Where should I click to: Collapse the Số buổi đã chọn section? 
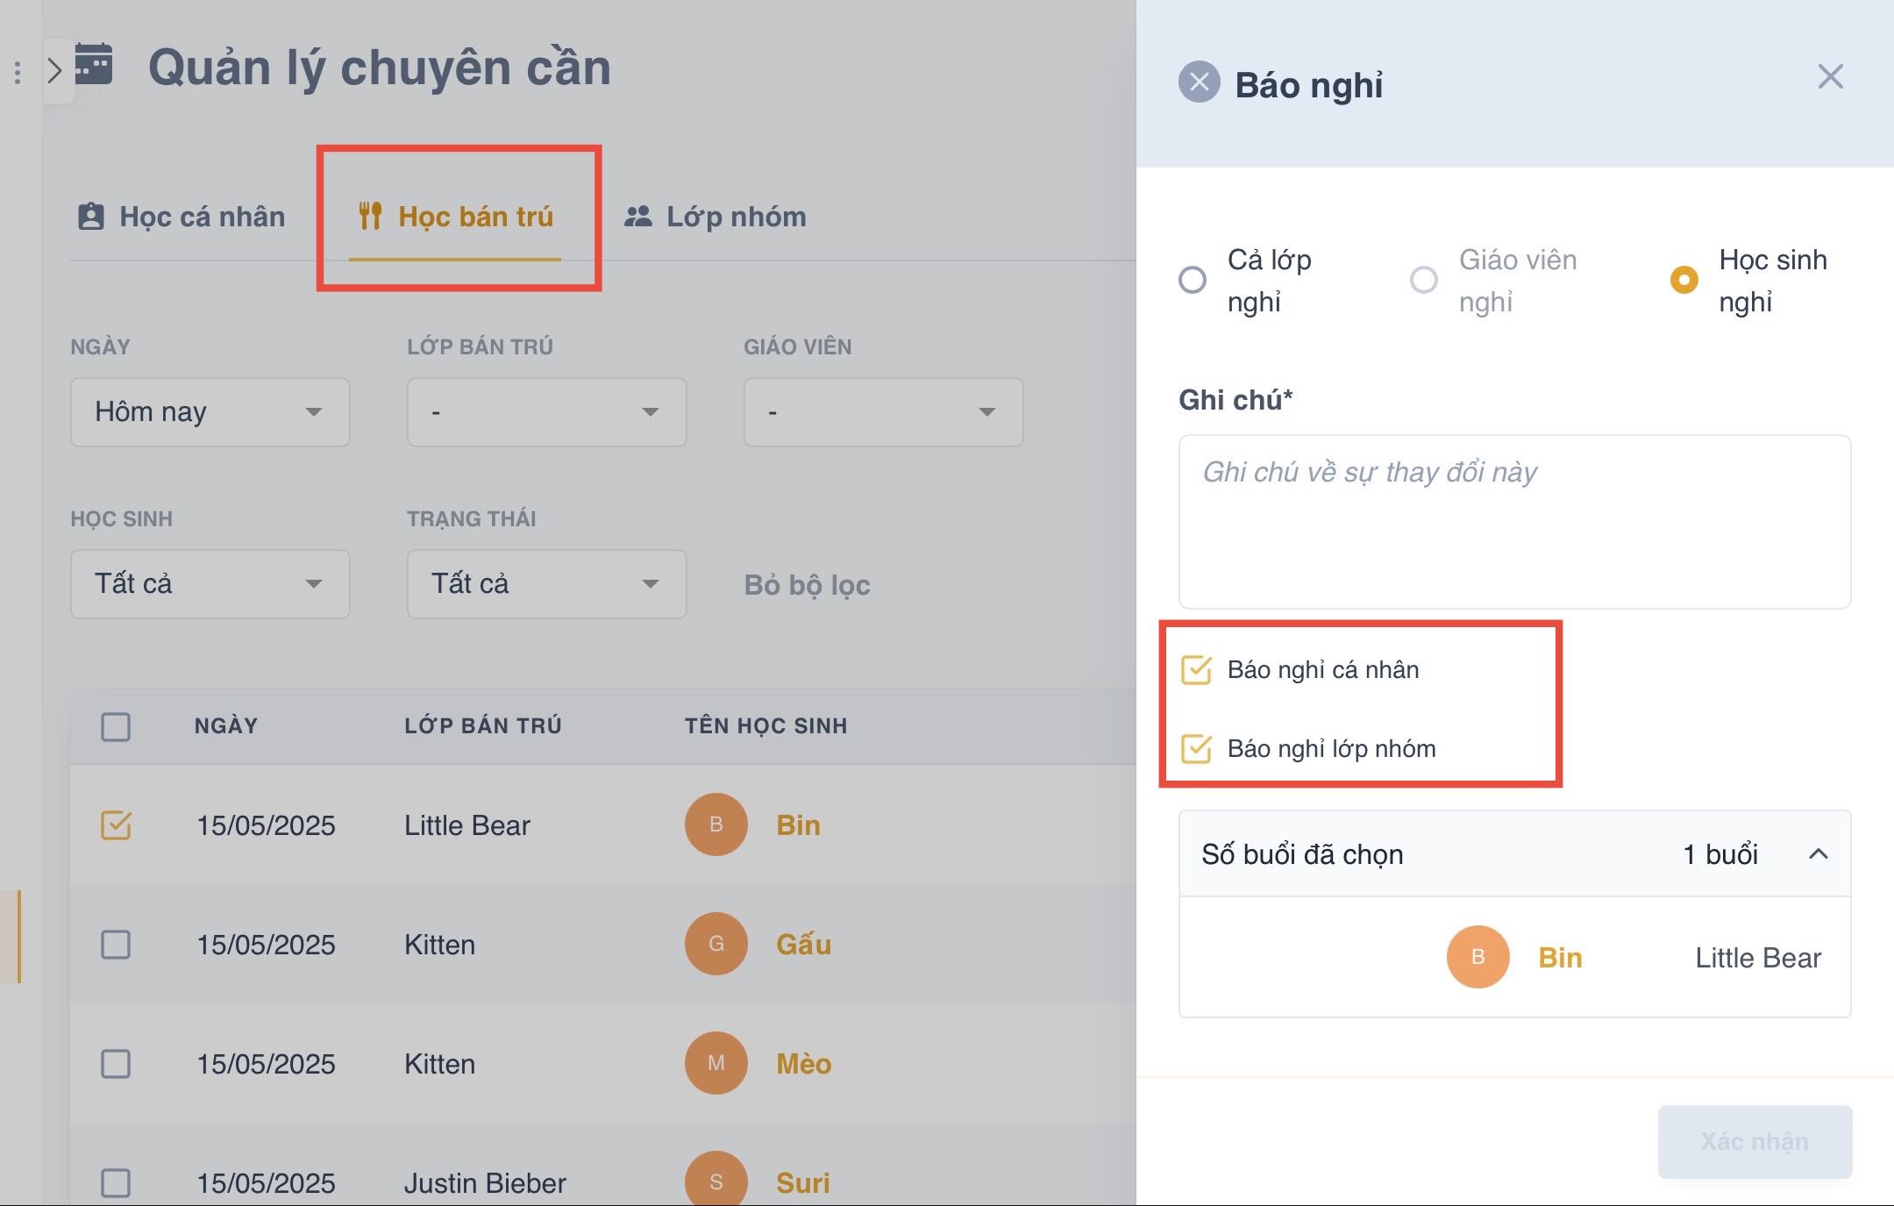pos(1819,854)
